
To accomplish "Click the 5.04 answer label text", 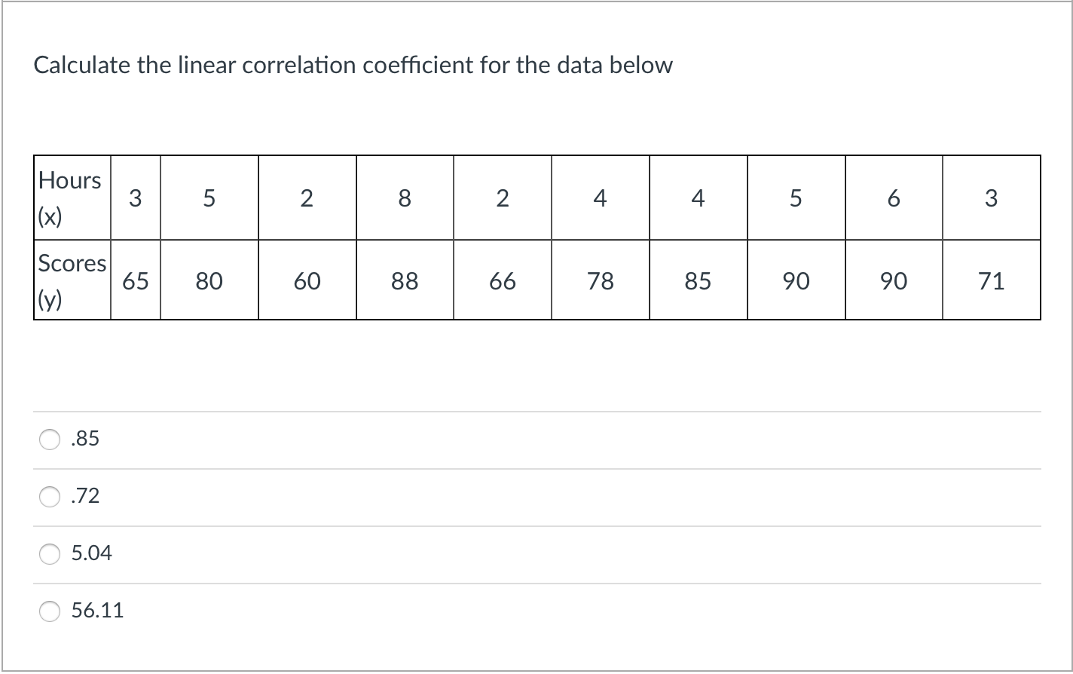I will pyautogui.click(x=93, y=553).
